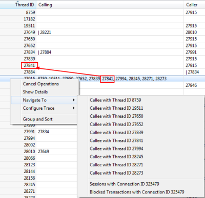Navigate to Callee with Thread ID 19511
The height and width of the screenshot is (198, 205).
[116, 108]
